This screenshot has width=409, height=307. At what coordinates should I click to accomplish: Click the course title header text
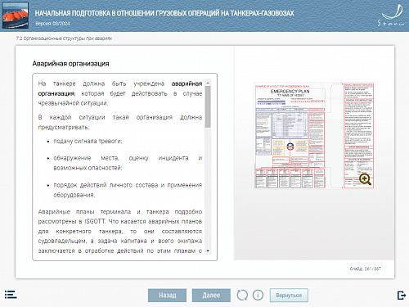(x=164, y=13)
